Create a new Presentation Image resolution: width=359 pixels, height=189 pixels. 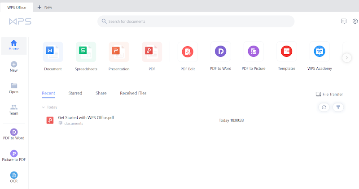coord(119,56)
